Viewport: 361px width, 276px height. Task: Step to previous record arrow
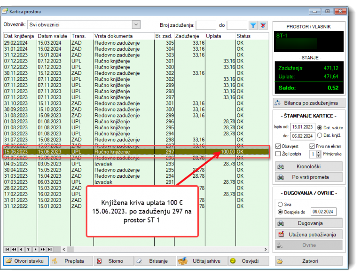point(21,249)
